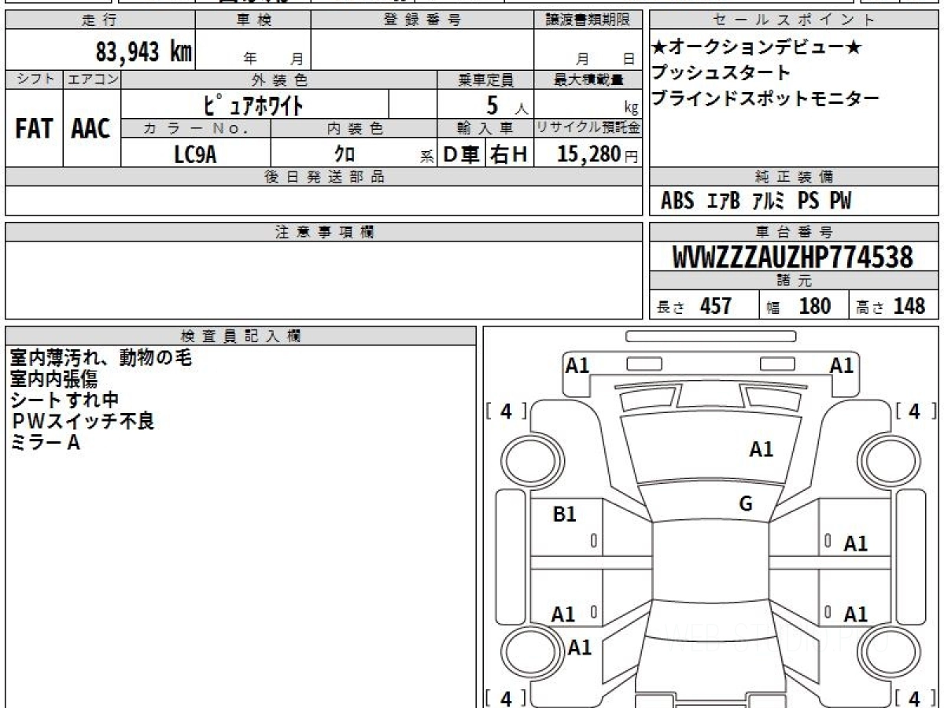Viewport: 944px width, 708px height.
Task: Select the D車 value
Action: click(462, 155)
